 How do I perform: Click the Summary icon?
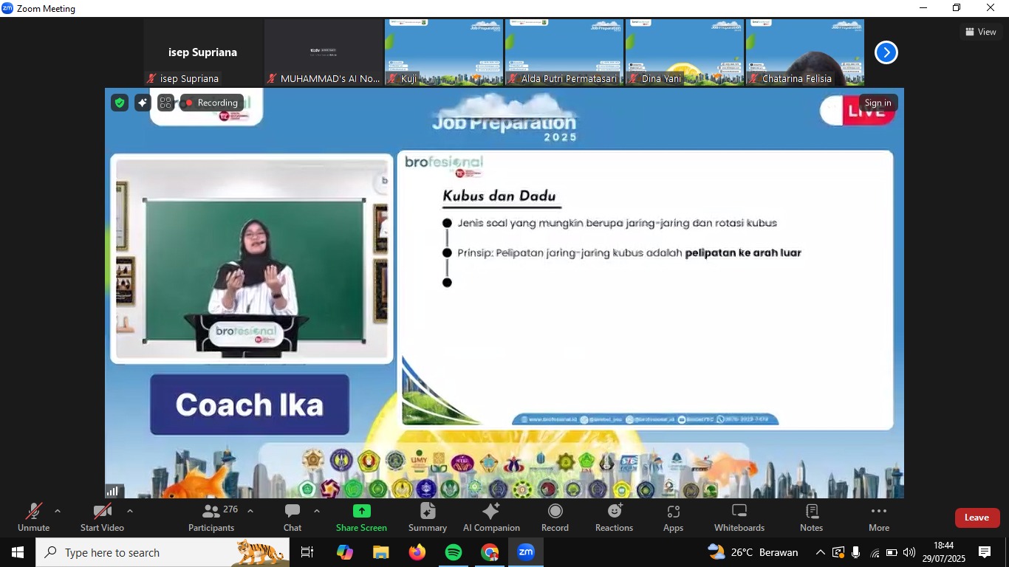click(x=428, y=517)
